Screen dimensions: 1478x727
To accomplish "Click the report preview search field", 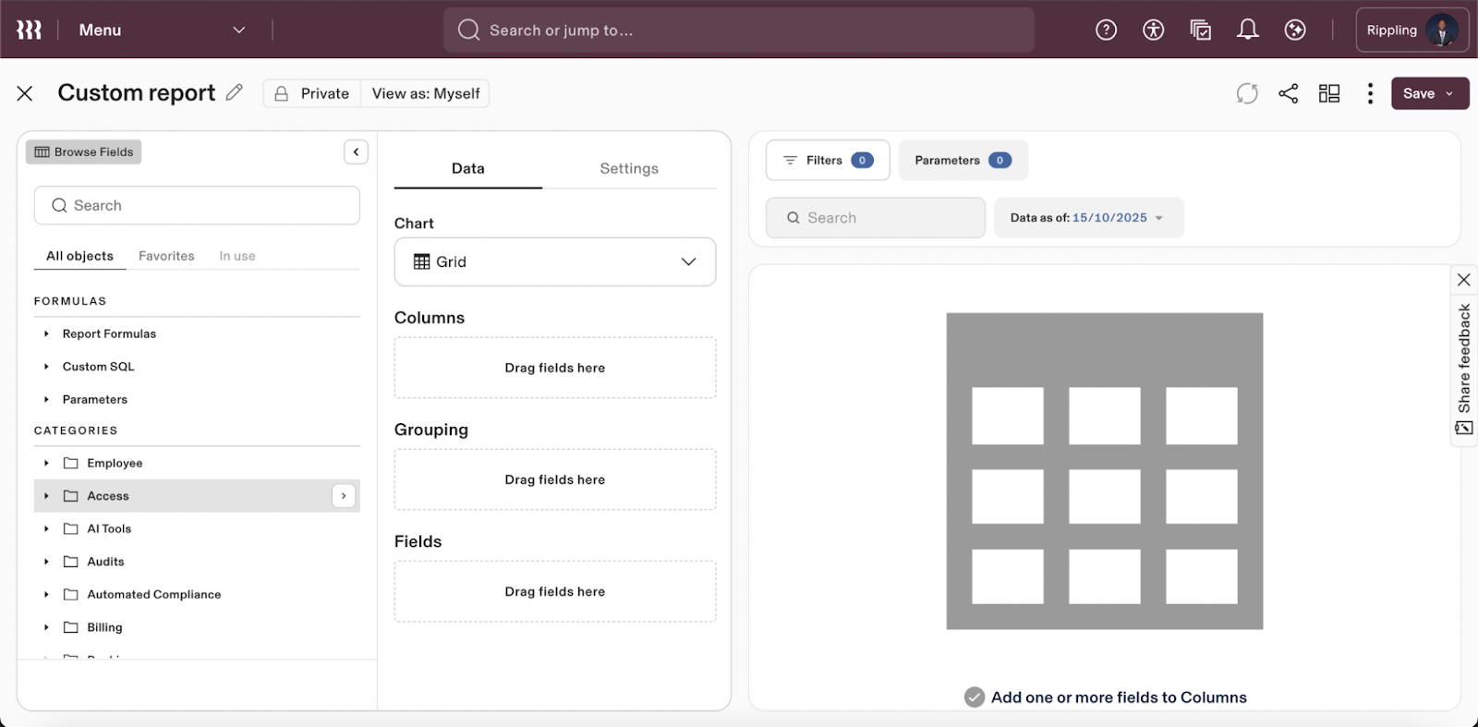I will (x=876, y=218).
